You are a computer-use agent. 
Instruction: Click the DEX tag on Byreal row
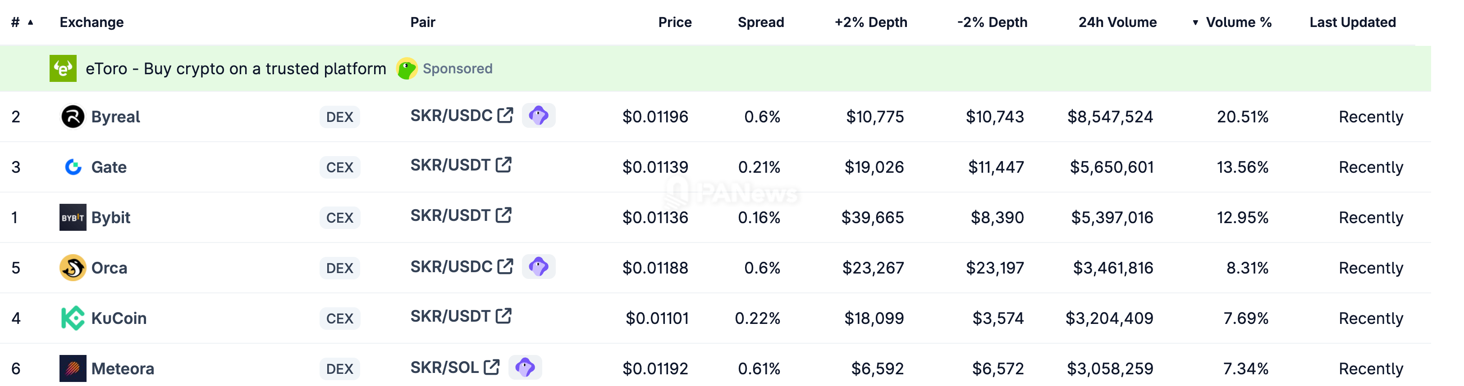pyautogui.click(x=339, y=117)
